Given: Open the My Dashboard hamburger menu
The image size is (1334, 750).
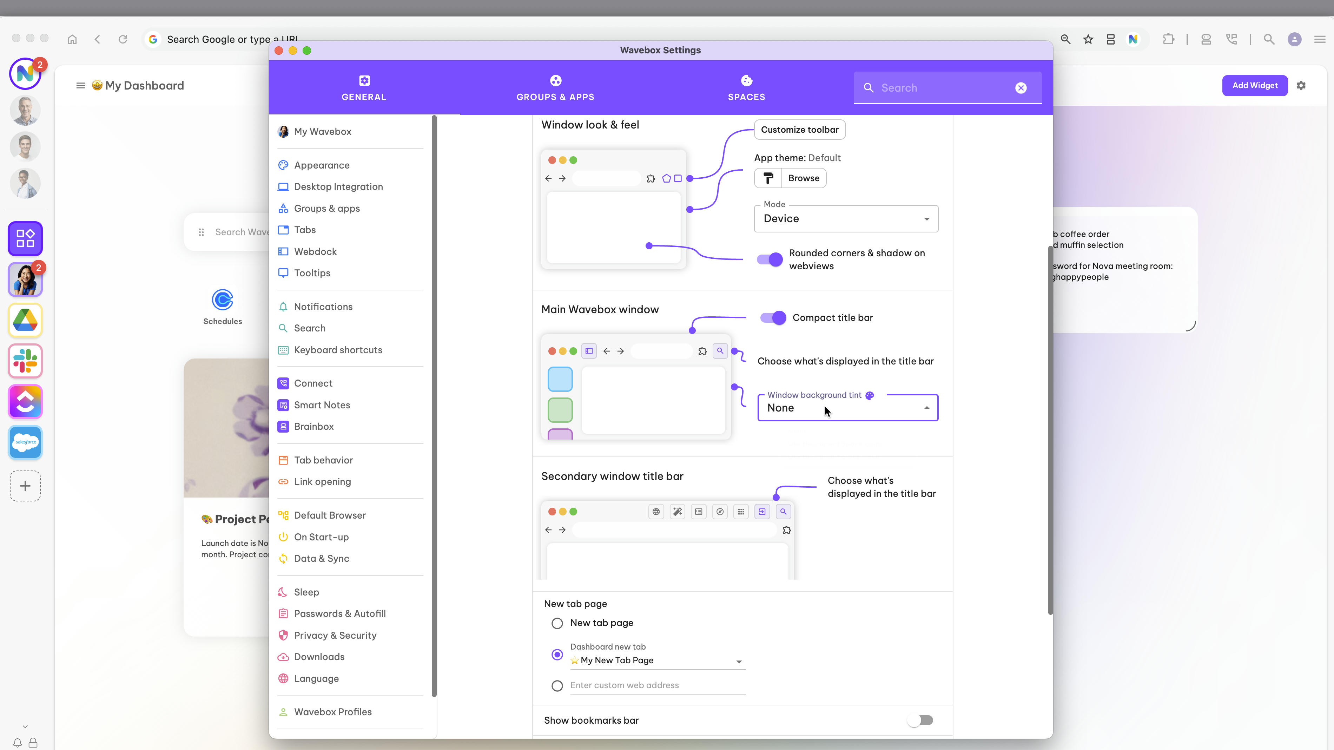Looking at the screenshot, I should [81, 85].
